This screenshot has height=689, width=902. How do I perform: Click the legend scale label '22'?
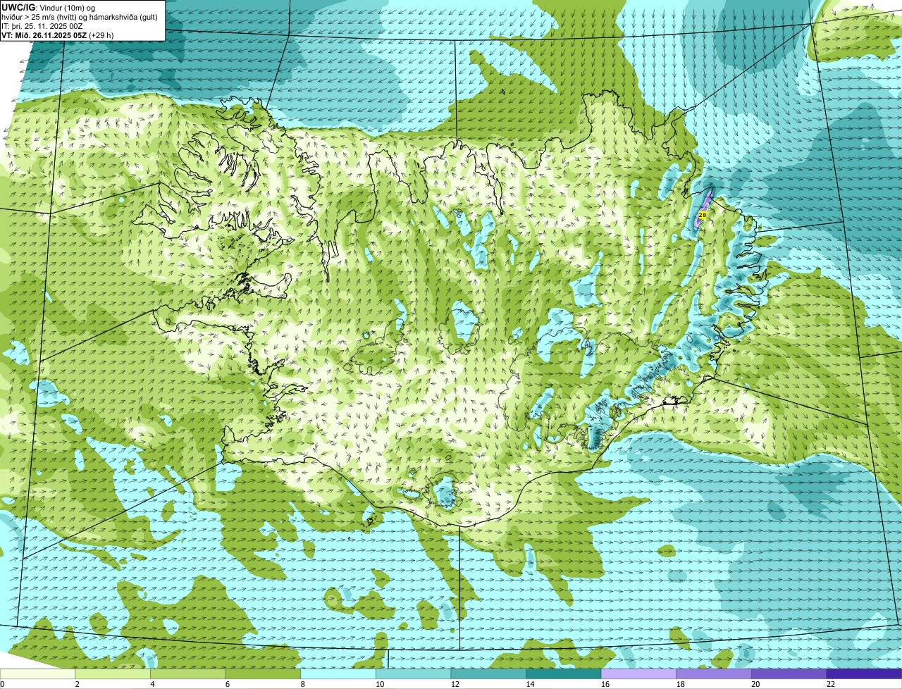point(831,684)
